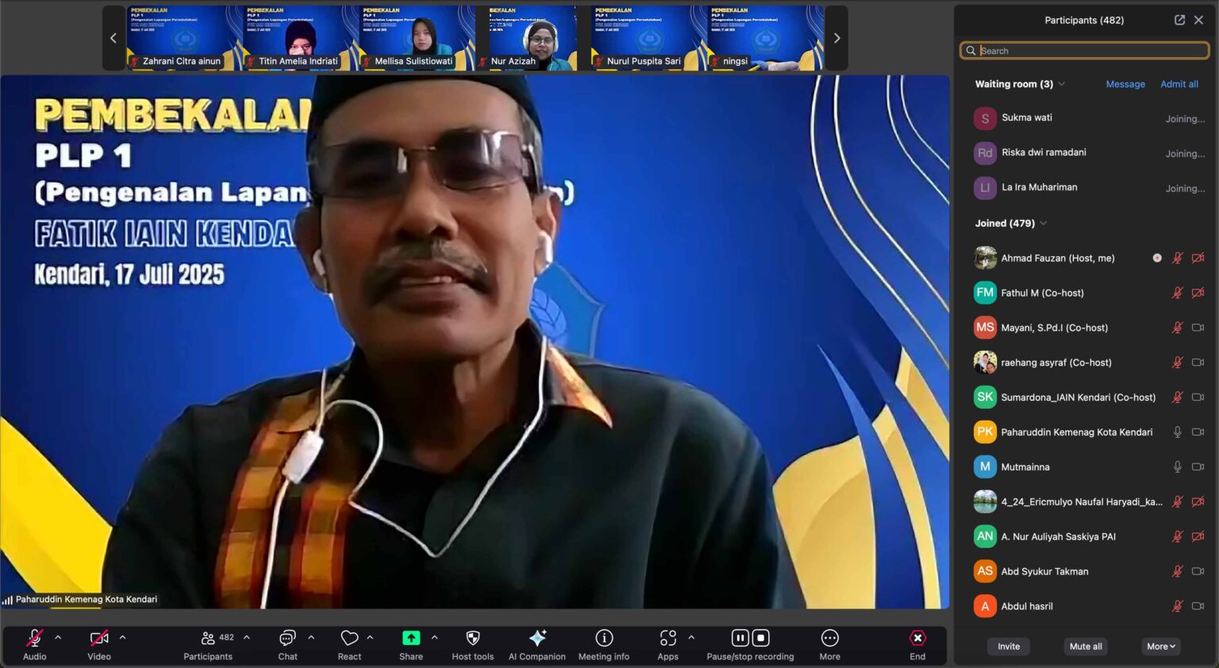Click in the participants Search field
The height and width of the screenshot is (668, 1219).
[x=1085, y=51]
